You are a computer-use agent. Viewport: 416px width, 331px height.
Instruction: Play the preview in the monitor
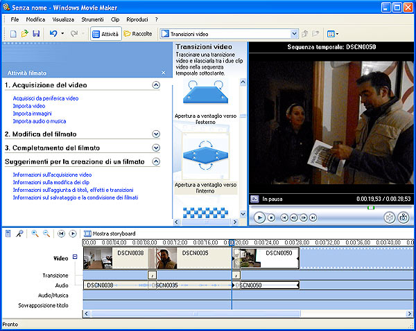[x=259, y=218]
